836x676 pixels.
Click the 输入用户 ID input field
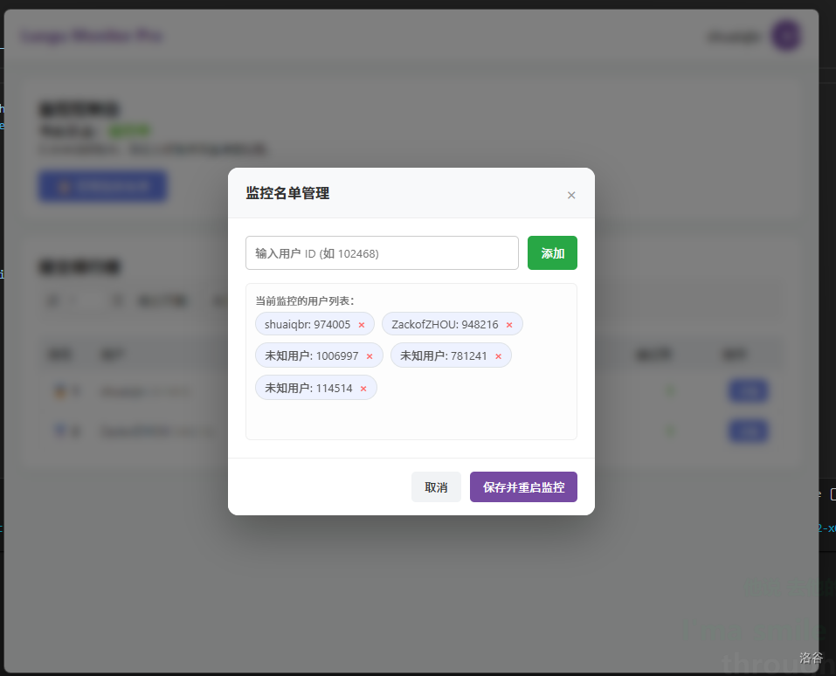[x=382, y=253]
